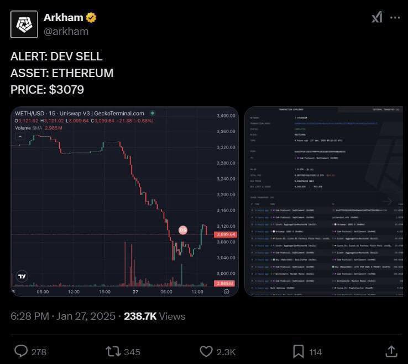Bookmark this post

point(298,351)
